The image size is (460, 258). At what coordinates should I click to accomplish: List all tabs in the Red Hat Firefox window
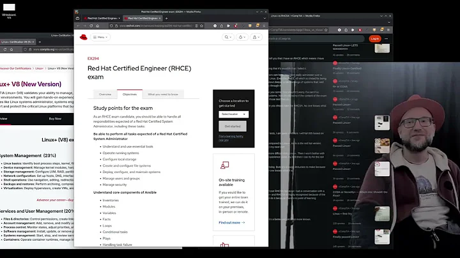point(264,18)
